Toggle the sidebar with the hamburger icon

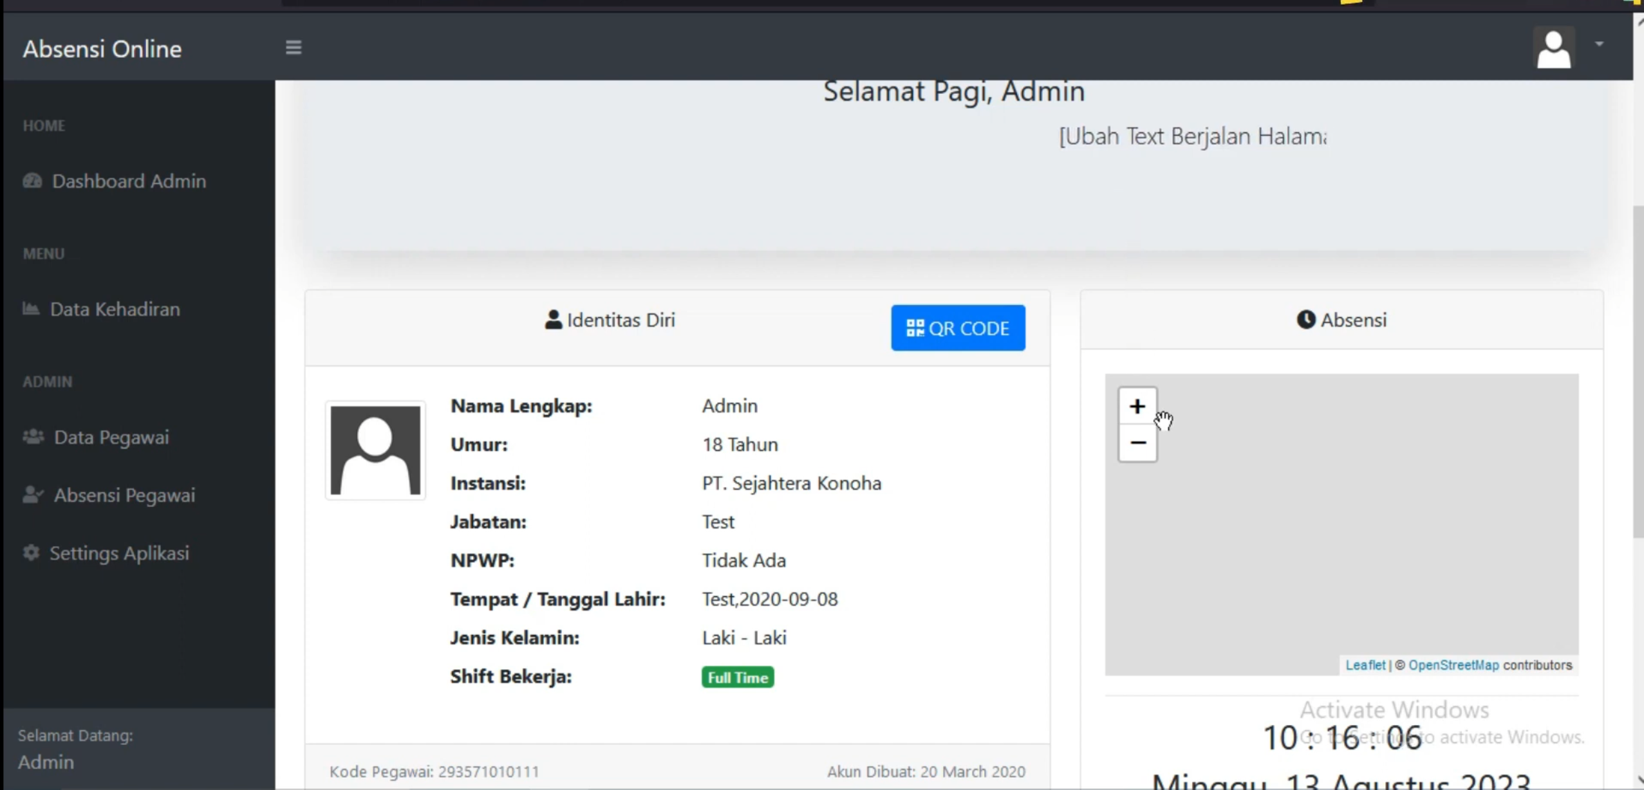coord(294,48)
